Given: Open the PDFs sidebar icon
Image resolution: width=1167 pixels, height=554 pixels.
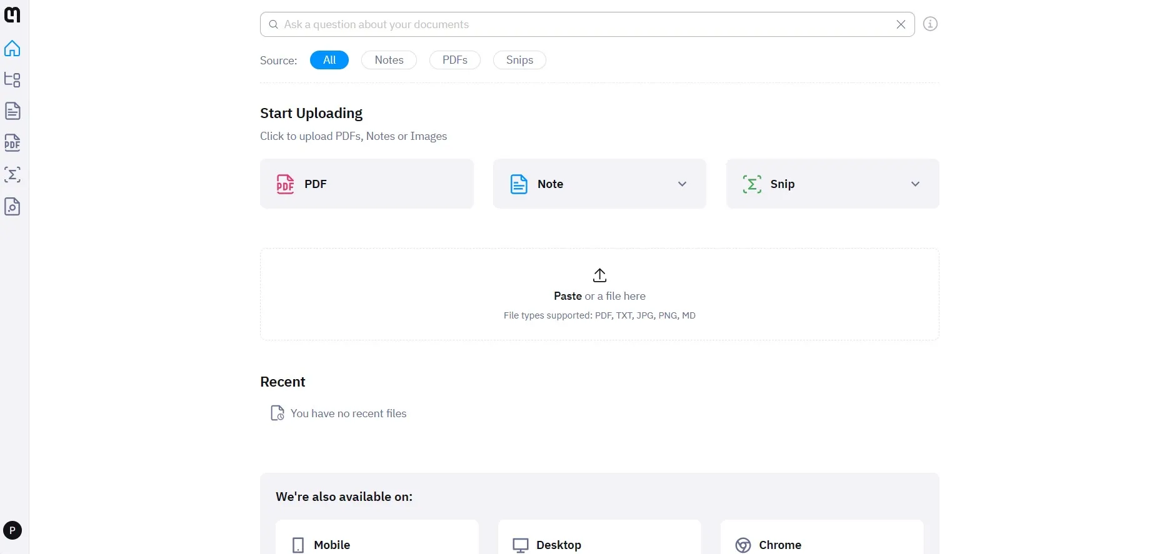Looking at the screenshot, I should (x=13, y=143).
